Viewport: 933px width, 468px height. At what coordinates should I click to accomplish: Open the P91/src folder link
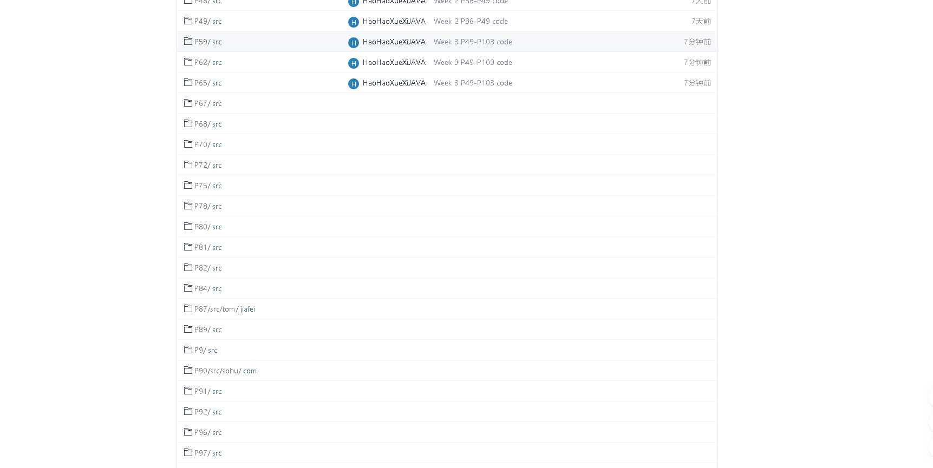[x=208, y=391]
